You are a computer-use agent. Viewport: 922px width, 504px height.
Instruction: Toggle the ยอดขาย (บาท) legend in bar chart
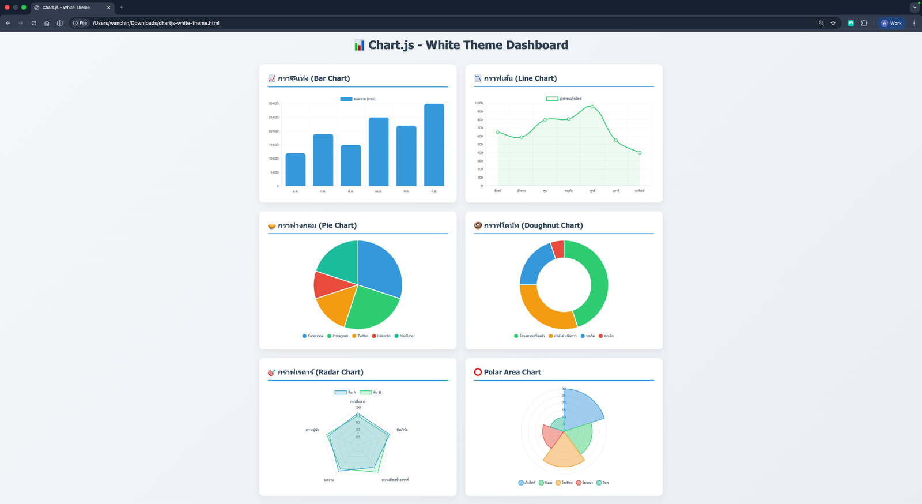pyautogui.click(x=358, y=99)
